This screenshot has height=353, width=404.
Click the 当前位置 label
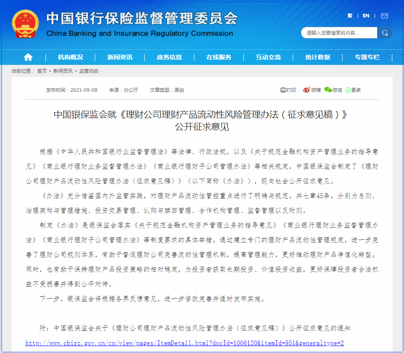coord(23,71)
